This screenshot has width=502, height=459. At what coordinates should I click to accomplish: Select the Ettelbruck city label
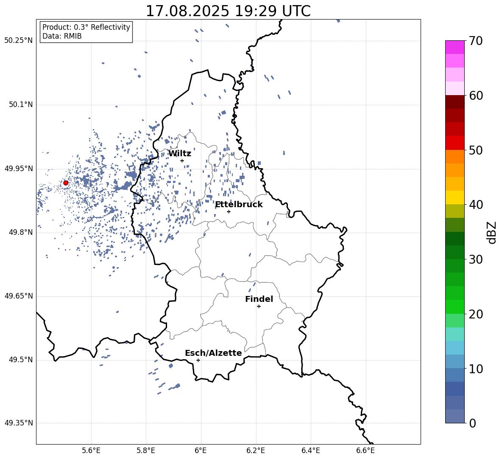(239, 205)
